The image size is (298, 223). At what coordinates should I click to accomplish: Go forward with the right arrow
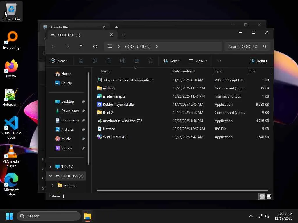tap(67, 46)
